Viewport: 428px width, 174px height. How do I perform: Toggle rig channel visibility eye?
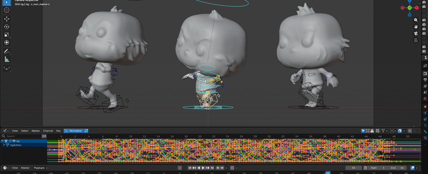14,141
